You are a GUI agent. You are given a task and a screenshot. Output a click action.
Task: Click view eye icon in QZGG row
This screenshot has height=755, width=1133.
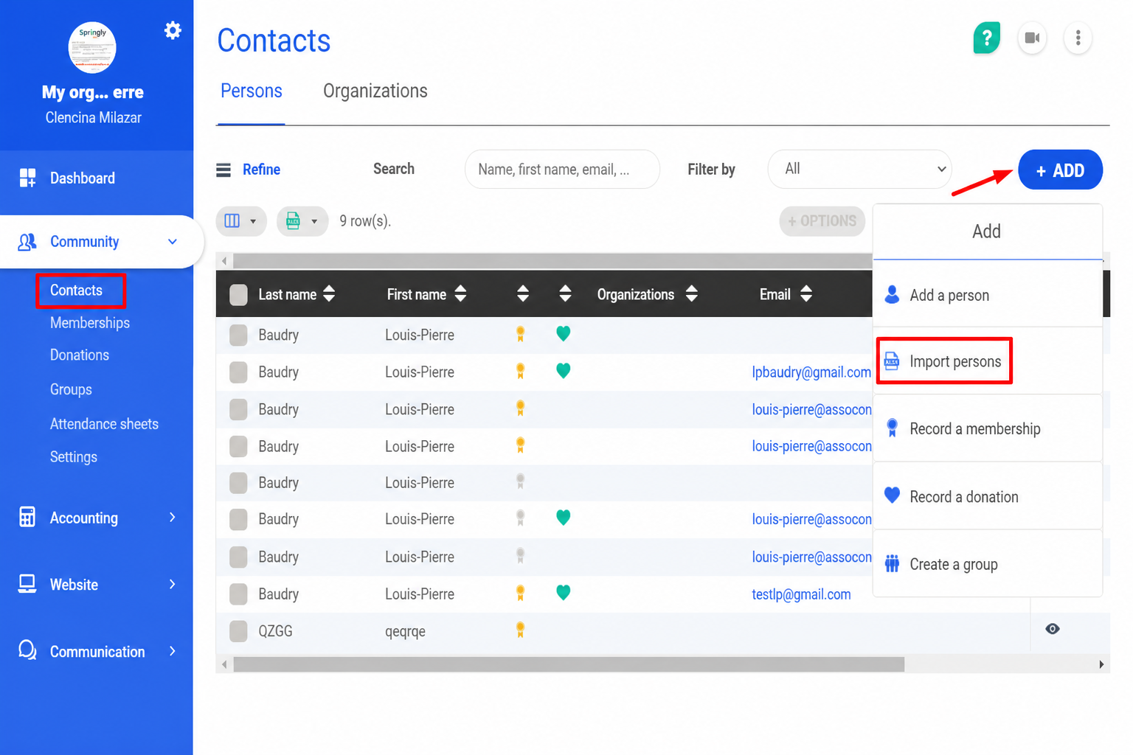pyautogui.click(x=1053, y=629)
